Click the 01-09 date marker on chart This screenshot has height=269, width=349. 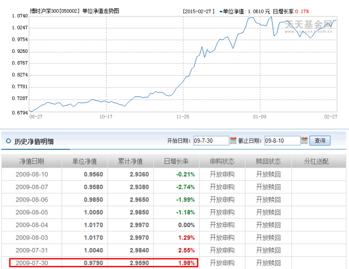[x=259, y=116]
